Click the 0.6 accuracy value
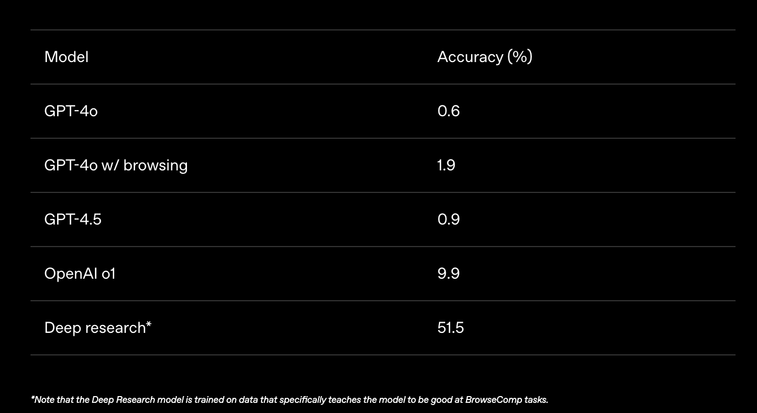Screen dimensions: 757x413 point(449,111)
